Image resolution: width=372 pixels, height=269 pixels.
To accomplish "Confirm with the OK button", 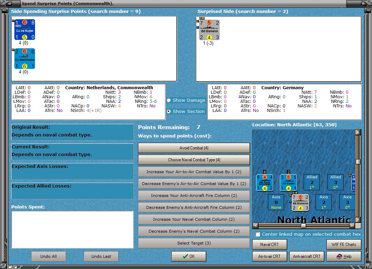I will [x=188, y=256].
